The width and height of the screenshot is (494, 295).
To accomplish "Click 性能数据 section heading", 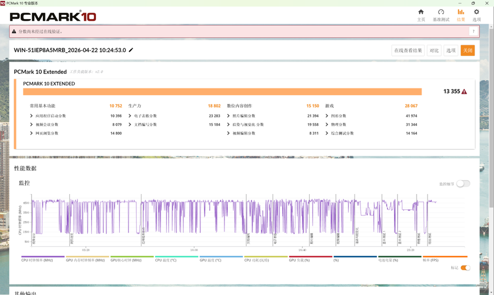I will click(x=25, y=168).
